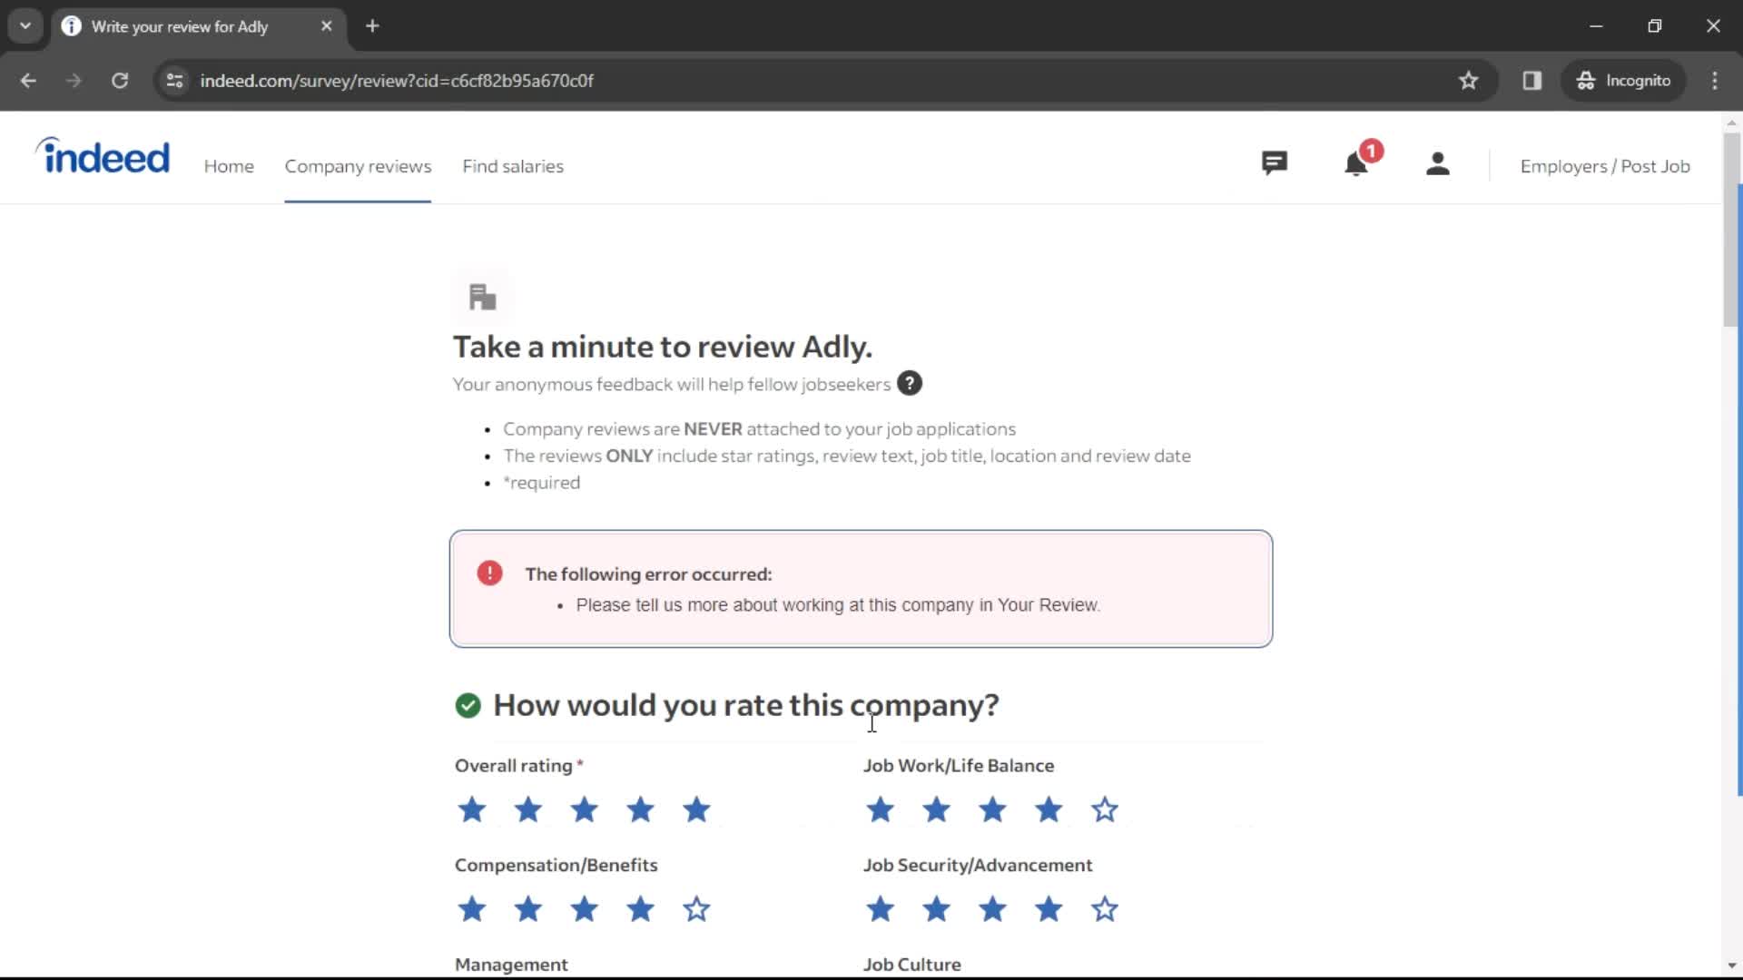Click the page vertical scrollbar thumb
The height and width of the screenshot is (980, 1743).
1732,229
